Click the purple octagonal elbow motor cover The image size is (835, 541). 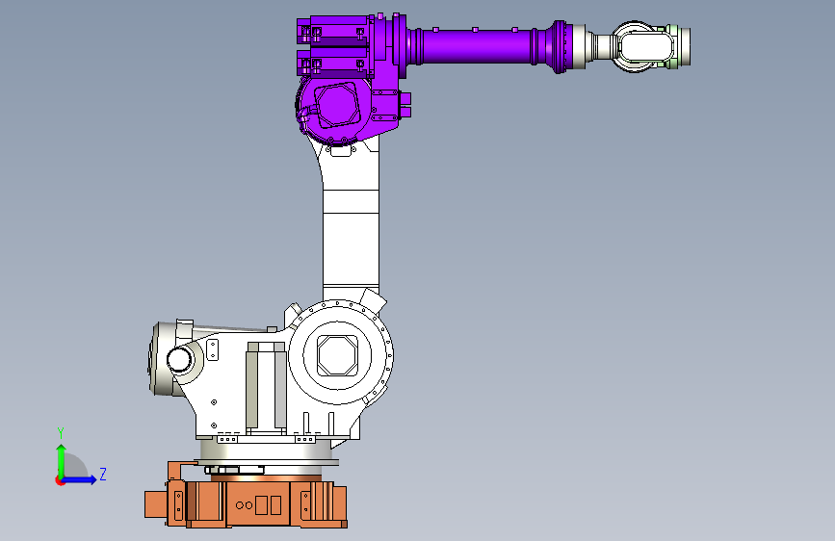point(336,104)
